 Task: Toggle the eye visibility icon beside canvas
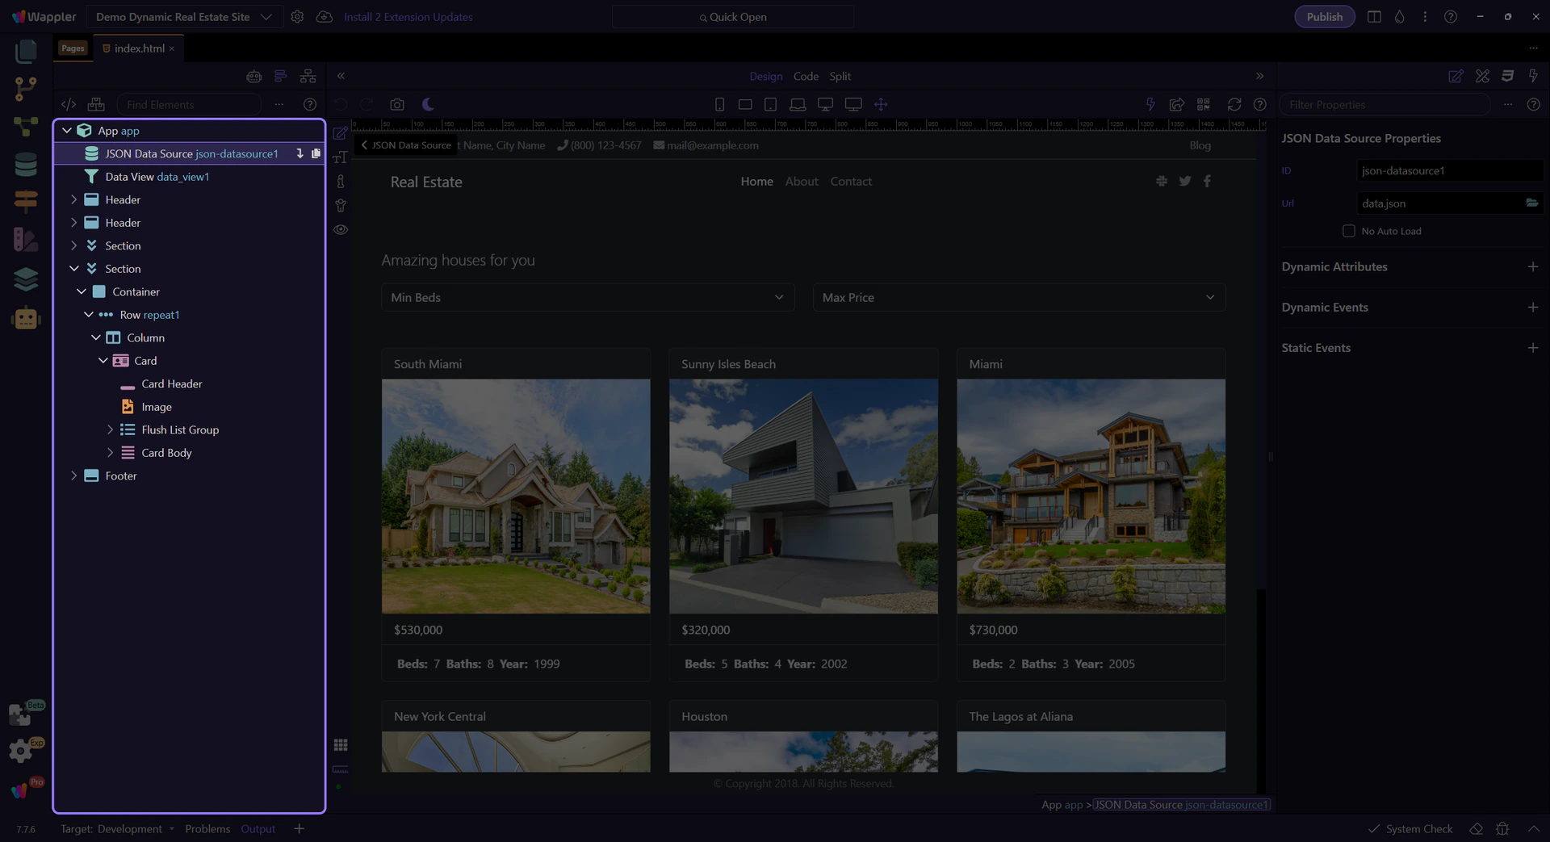(341, 229)
